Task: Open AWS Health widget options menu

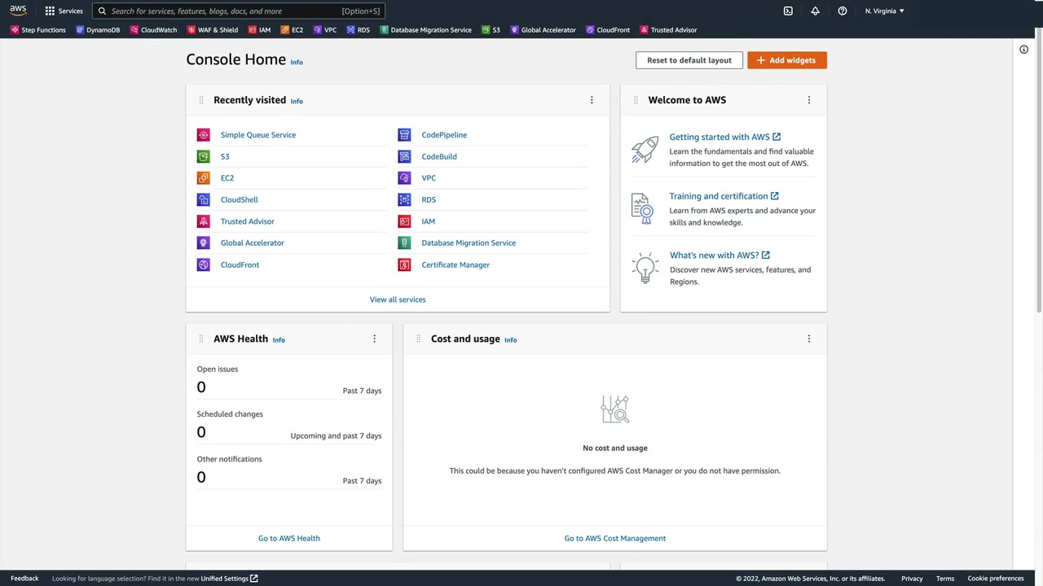Action: (x=375, y=339)
